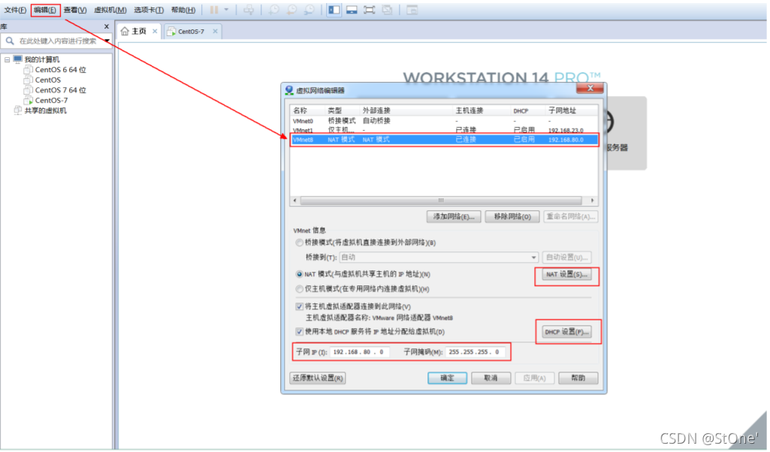Collapse the 我的计算机 tree node

(7, 59)
